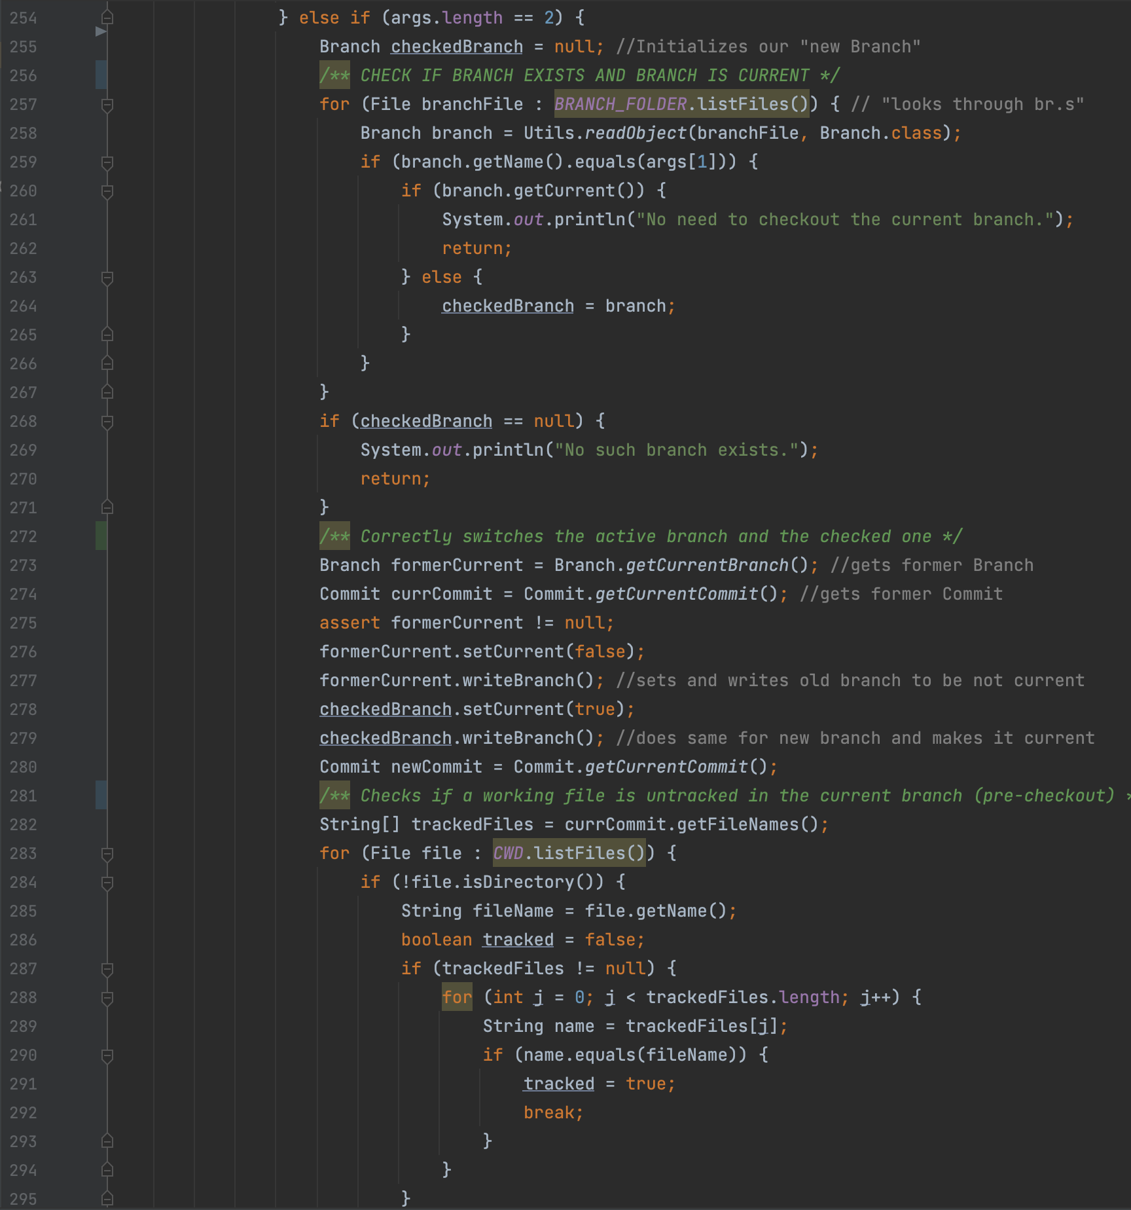This screenshot has height=1210, width=1131.
Task: Click fold marker at line 284 isDirectory check
Action: tap(107, 883)
